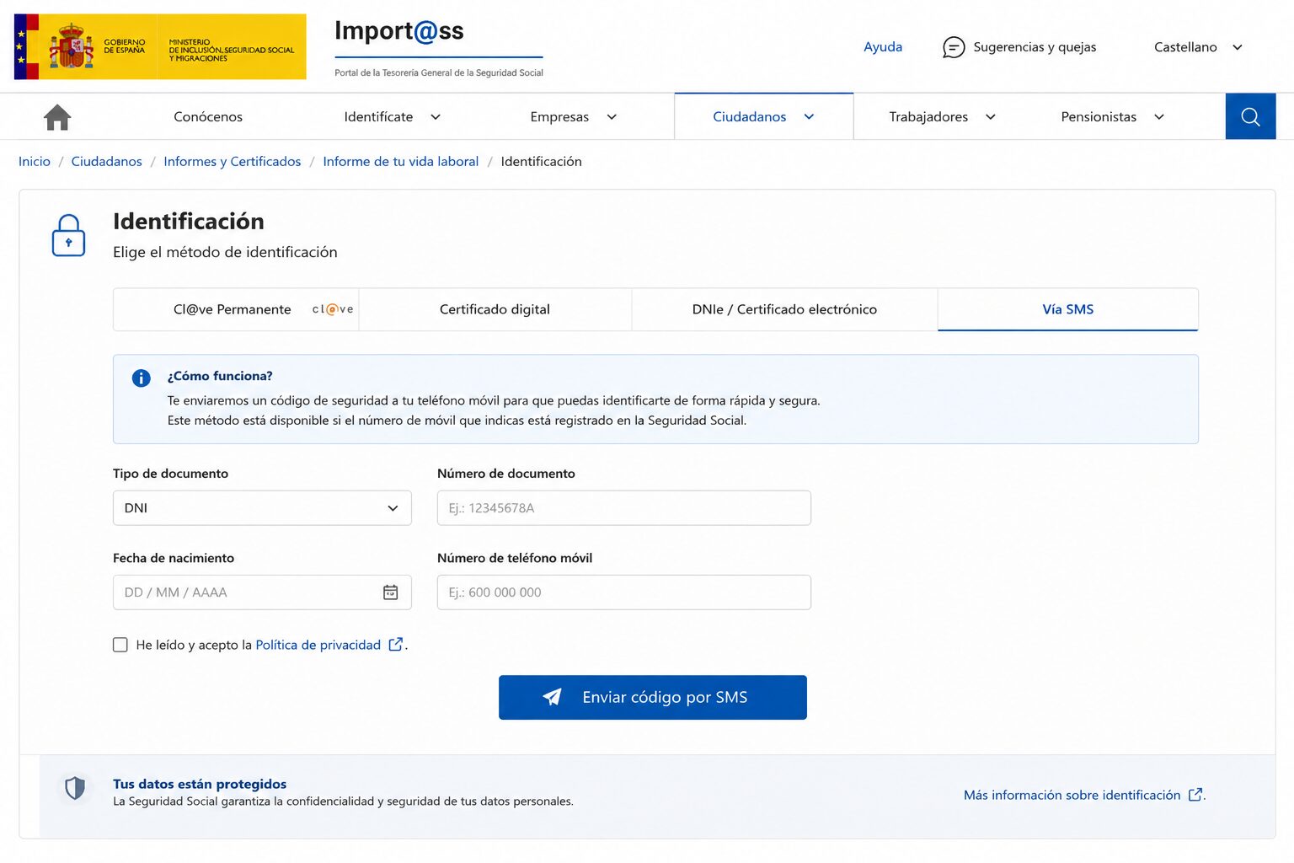Accept the privacy policy checkbox
Viewport: 1294px width, 863px height.
[x=120, y=645]
